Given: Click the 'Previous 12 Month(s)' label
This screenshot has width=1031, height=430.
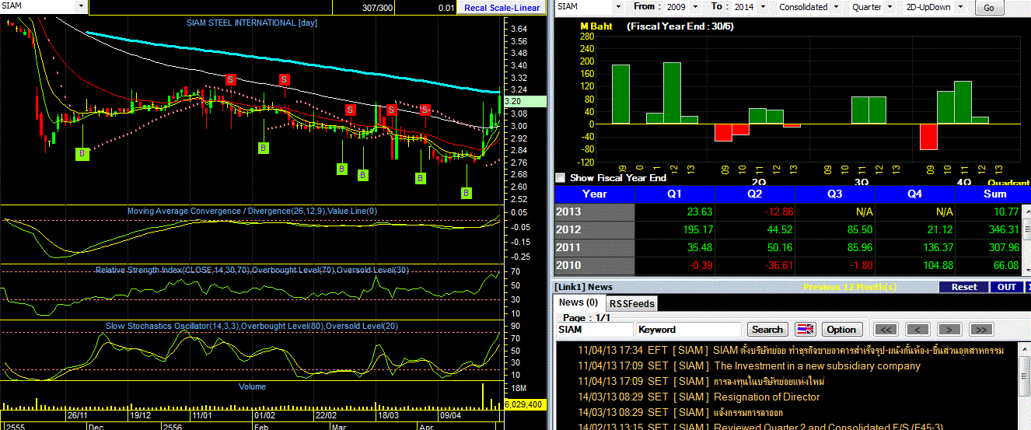Looking at the screenshot, I should 850,287.
